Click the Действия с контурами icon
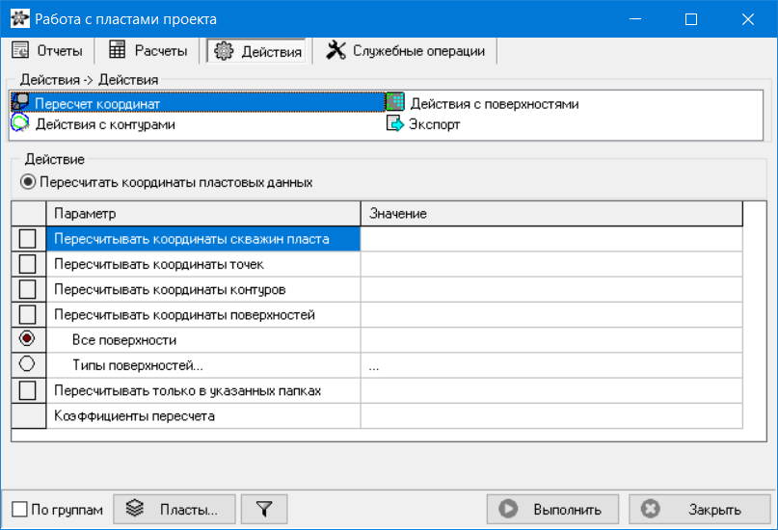 pyautogui.click(x=20, y=123)
